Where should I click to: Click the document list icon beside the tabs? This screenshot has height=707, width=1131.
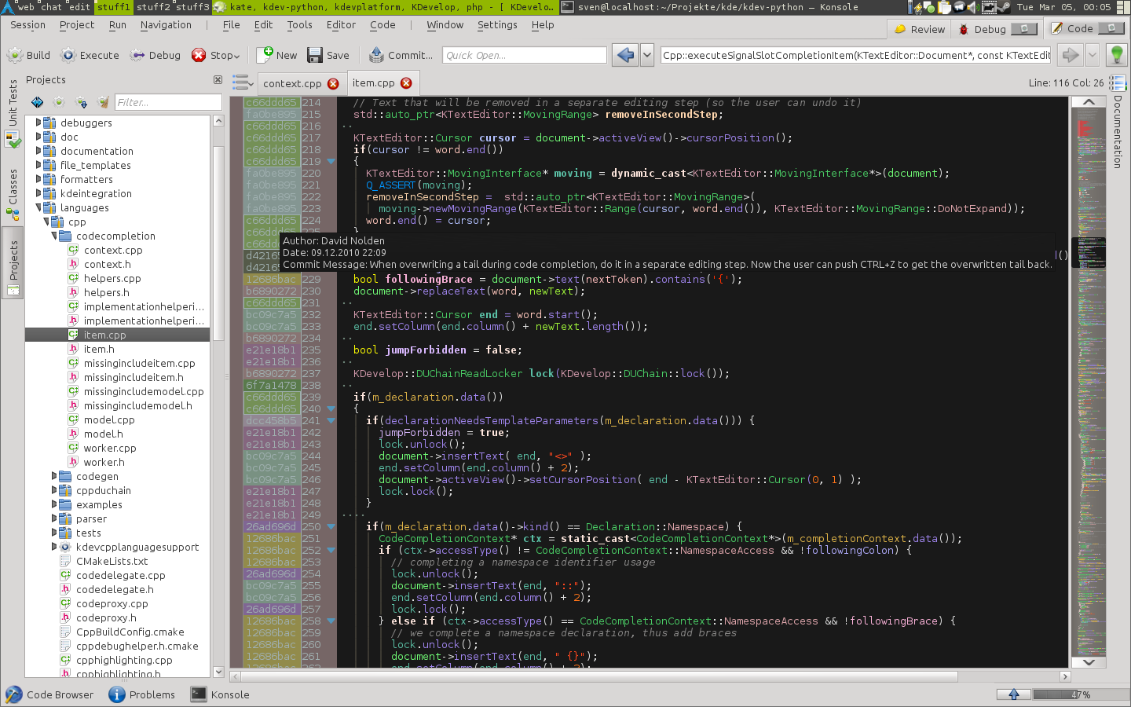pyautogui.click(x=243, y=82)
